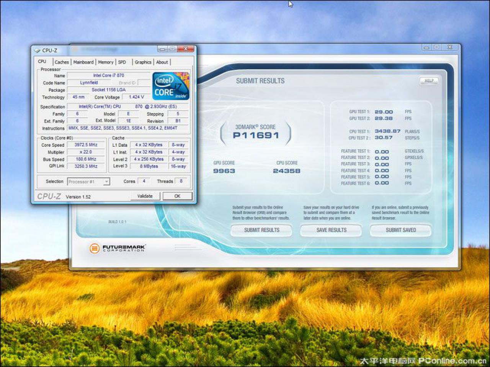Open the Mainboard tab in CPU-Z
The height and width of the screenshot is (367, 490).
(83, 62)
